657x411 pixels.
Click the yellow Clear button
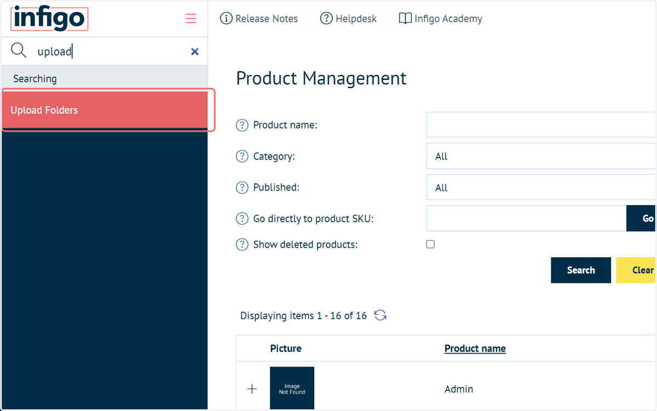(637, 270)
